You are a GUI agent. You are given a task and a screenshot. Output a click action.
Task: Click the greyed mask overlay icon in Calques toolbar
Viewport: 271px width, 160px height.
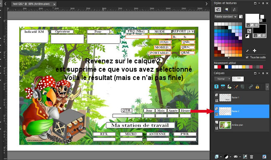point(242,87)
